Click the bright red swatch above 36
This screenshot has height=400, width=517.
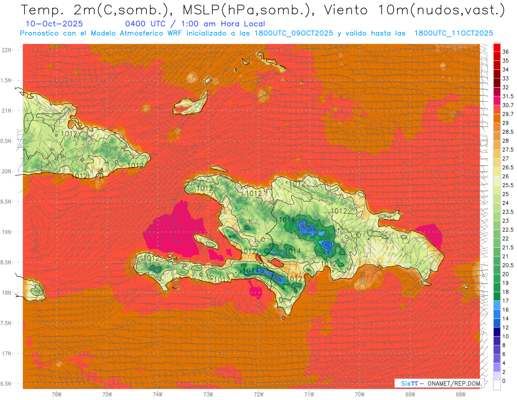click(x=497, y=47)
